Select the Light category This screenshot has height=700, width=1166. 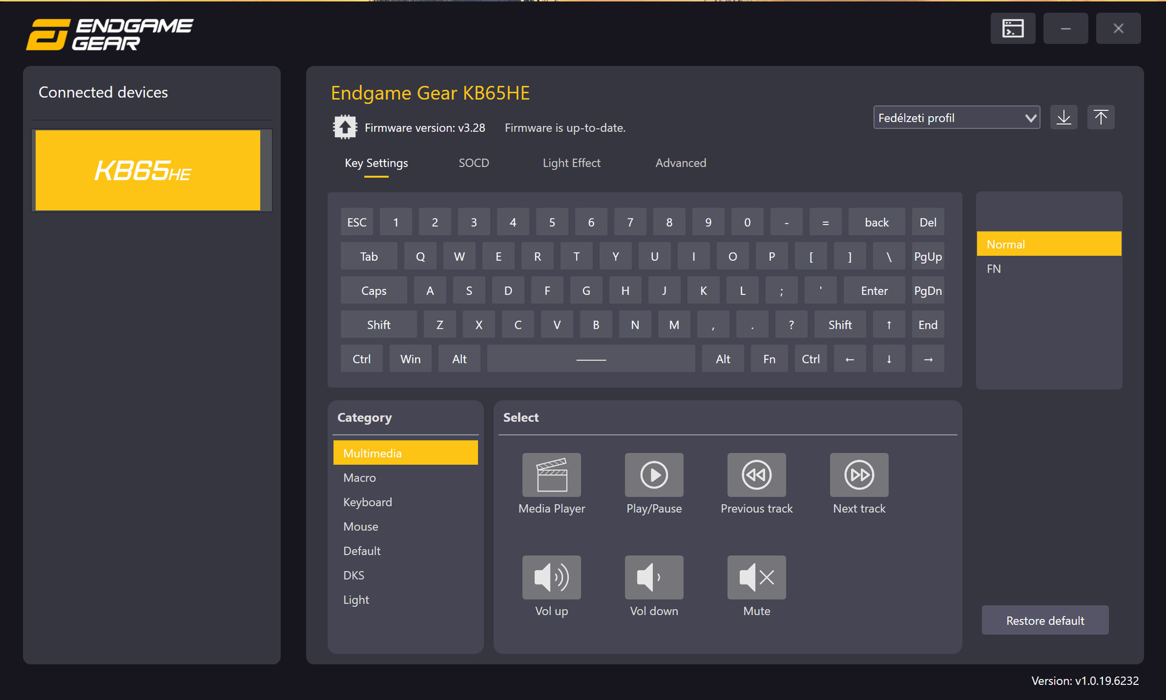[x=405, y=599]
